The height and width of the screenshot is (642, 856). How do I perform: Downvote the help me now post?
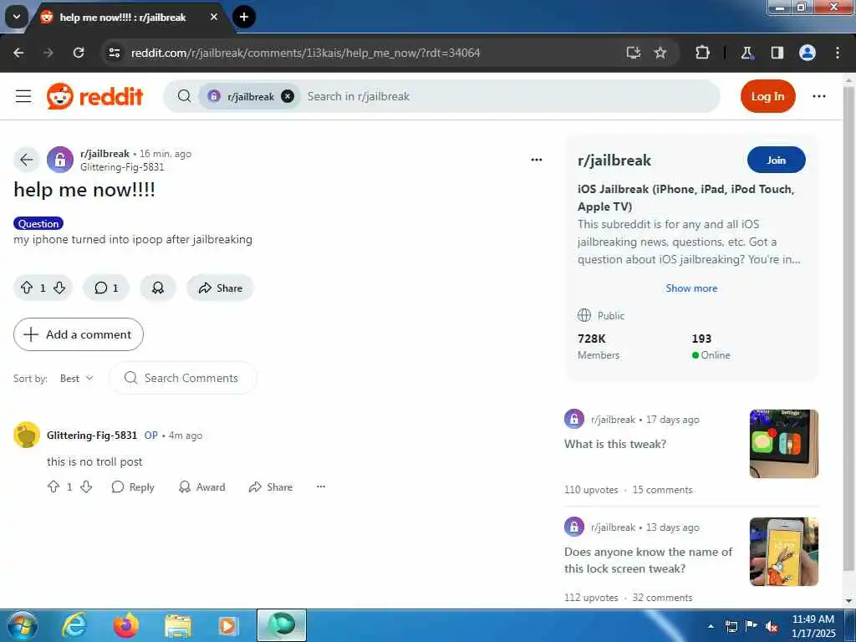pos(59,288)
